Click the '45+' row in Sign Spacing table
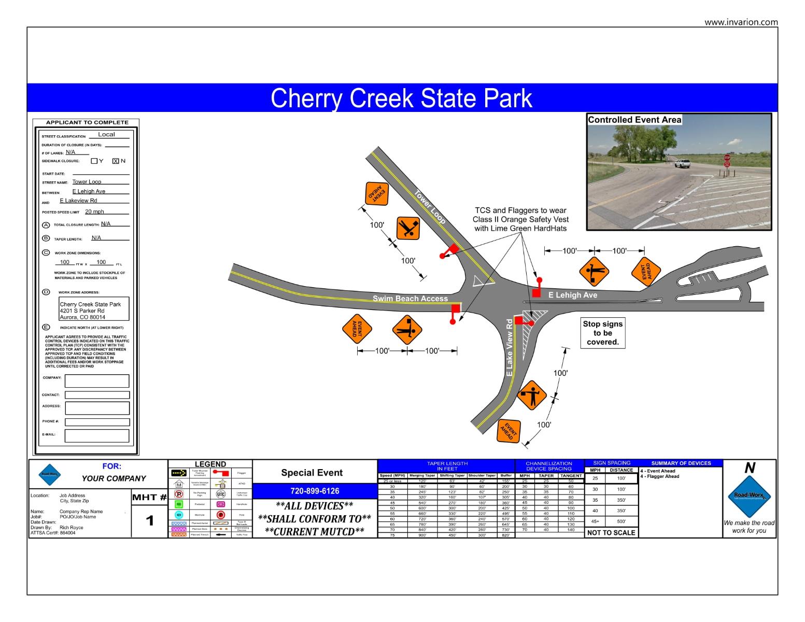This screenshot has width=805, height=622. [x=611, y=521]
